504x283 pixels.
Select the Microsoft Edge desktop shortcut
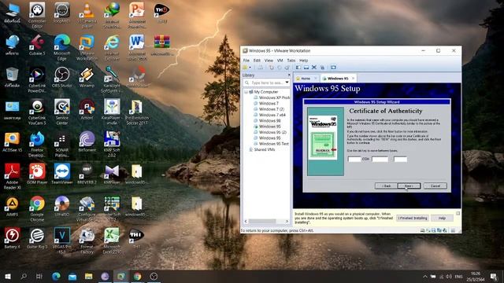(62, 47)
